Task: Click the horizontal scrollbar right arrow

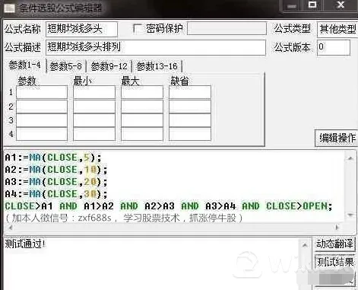Action: pos(337,228)
